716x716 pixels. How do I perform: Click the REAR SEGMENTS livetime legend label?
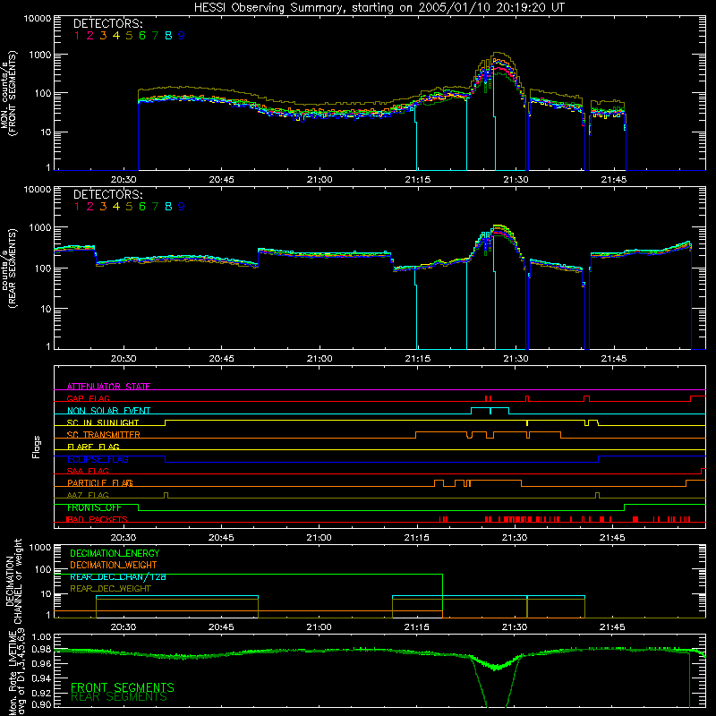tap(119, 697)
